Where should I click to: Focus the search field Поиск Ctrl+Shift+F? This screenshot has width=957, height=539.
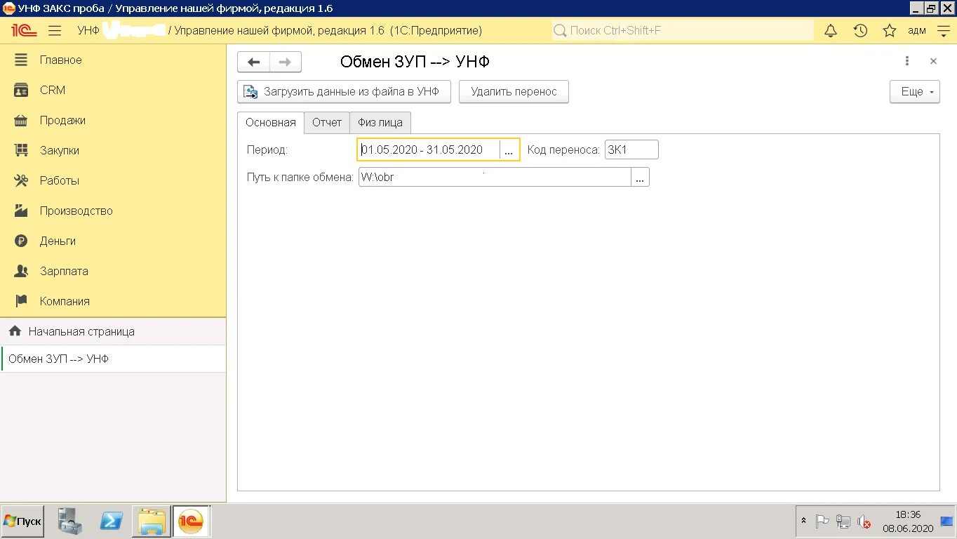pyautogui.click(x=683, y=31)
